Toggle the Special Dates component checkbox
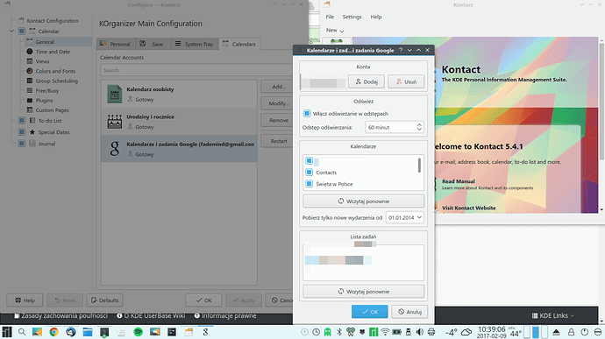The height and width of the screenshot is (339, 605). (22, 132)
